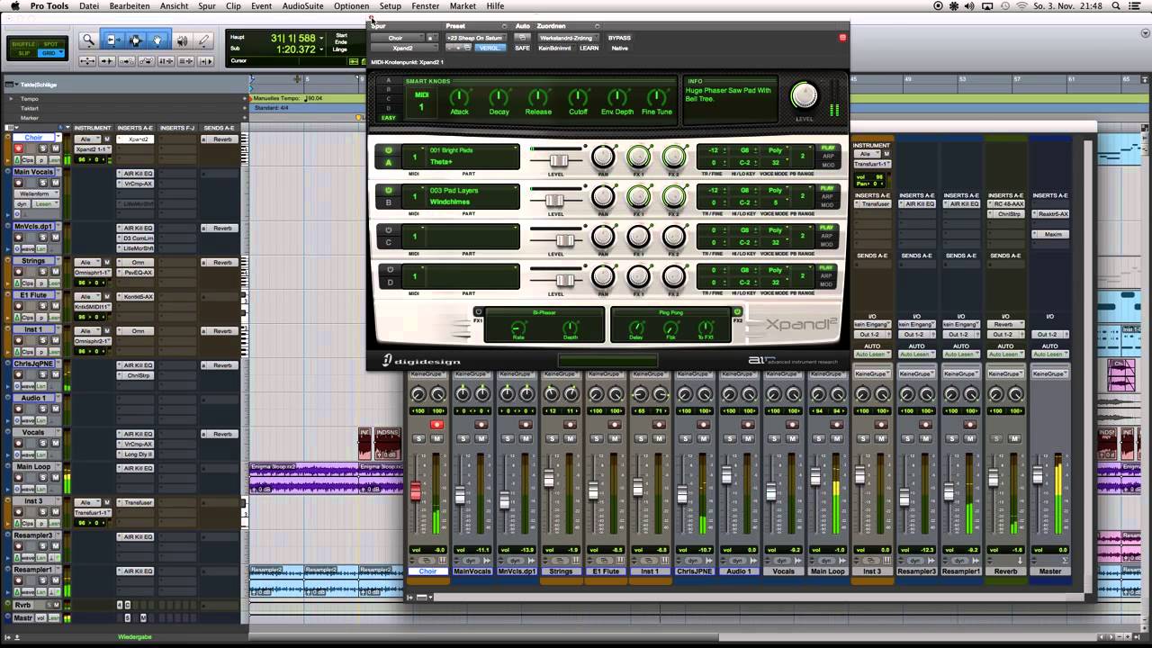This screenshot has height=648, width=1152.
Task: Toggle Grid edit mode
Action: (x=51, y=53)
